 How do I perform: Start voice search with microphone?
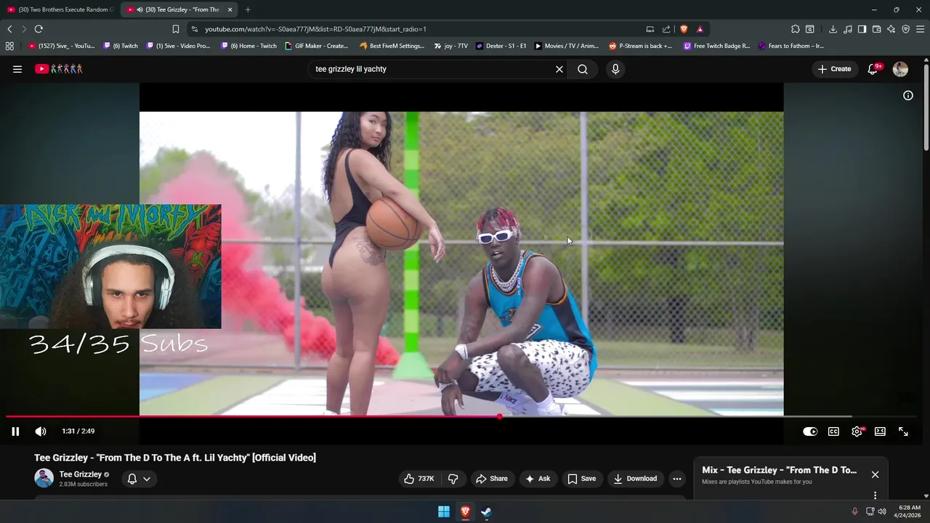coord(615,69)
